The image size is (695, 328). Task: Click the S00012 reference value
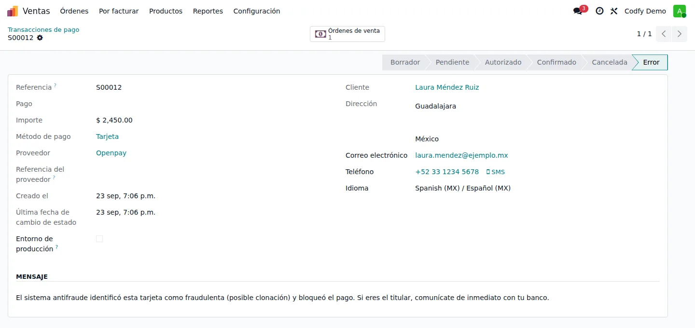(109, 87)
